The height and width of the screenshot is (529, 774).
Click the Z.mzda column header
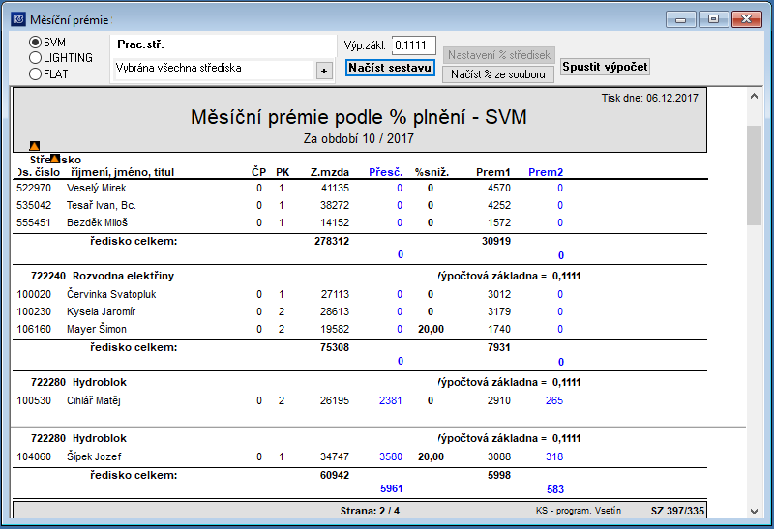pyautogui.click(x=330, y=172)
